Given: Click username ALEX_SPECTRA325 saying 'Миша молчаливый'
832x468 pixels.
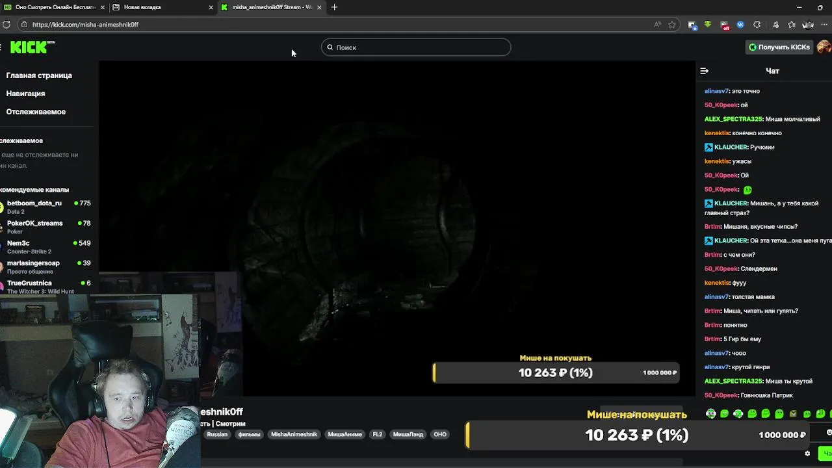Looking at the screenshot, I should pos(733,119).
